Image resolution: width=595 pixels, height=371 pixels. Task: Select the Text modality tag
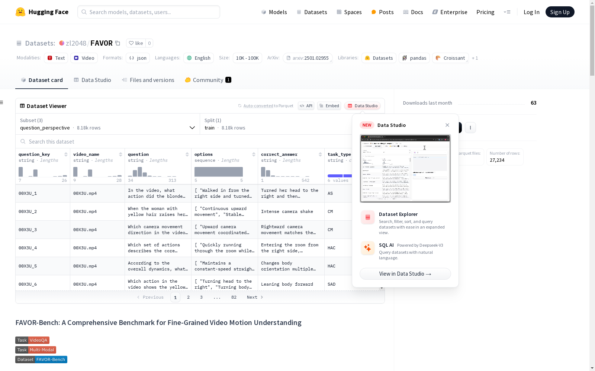pyautogui.click(x=56, y=58)
